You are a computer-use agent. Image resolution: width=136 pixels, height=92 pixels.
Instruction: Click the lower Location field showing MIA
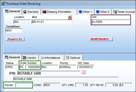50,67
